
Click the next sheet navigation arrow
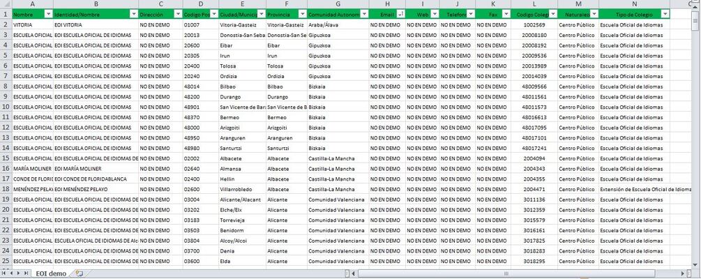18,273
